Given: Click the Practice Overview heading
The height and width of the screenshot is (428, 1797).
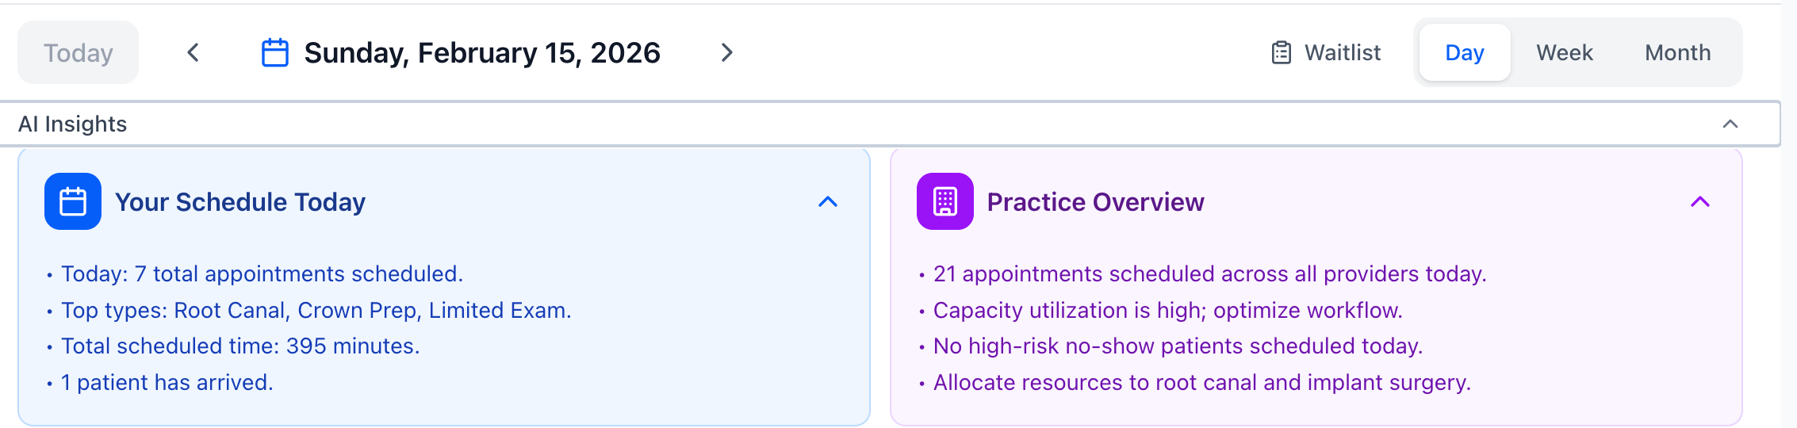Looking at the screenshot, I should coord(1095,202).
